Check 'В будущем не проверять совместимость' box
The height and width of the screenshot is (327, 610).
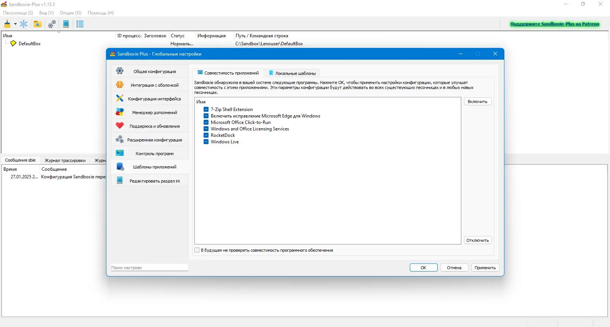tap(197, 250)
